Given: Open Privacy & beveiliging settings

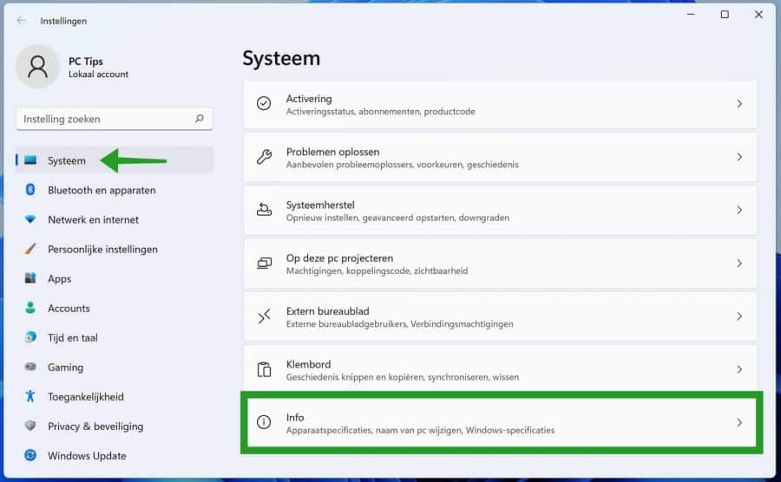Looking at the screenshot, I should pyautogui.click(x=114, y=426).
